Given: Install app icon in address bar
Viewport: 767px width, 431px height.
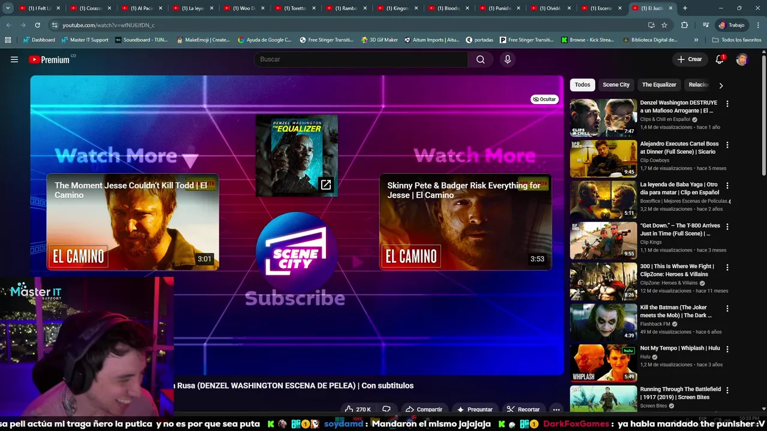Looking at the screenshot, I should pos(651,25).
